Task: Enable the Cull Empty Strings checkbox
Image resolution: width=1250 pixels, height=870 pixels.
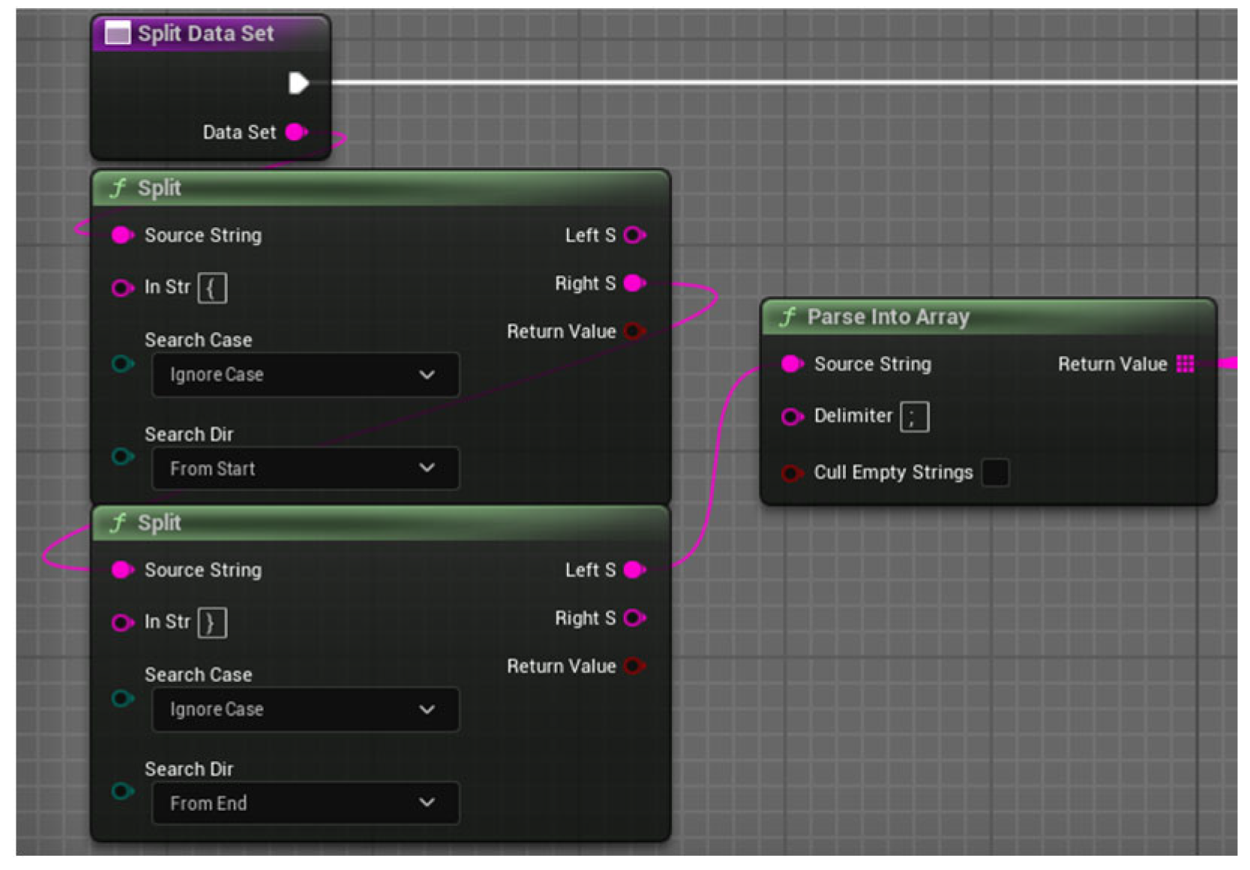Action: [995, 473]
